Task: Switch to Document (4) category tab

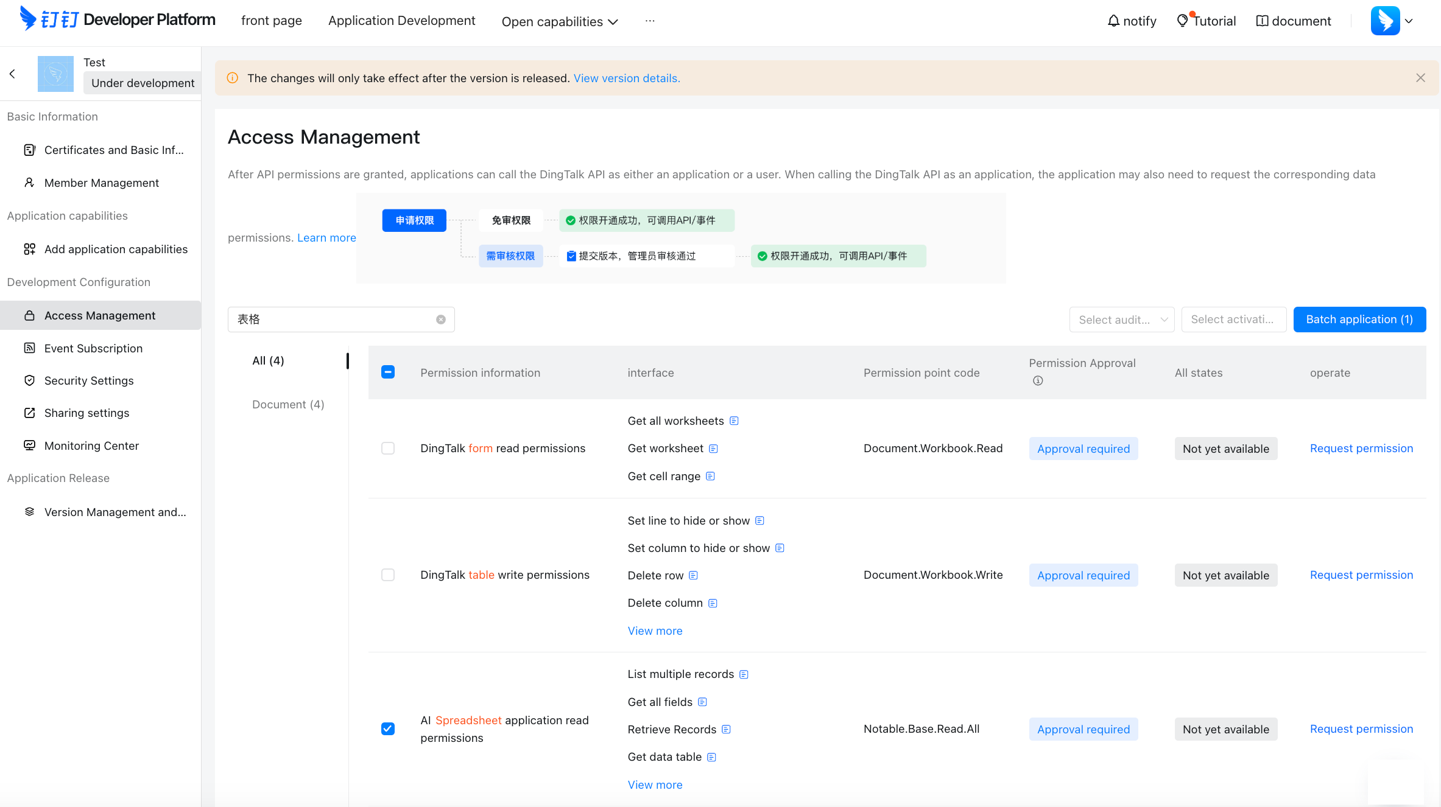Action: tap(288, 404)
